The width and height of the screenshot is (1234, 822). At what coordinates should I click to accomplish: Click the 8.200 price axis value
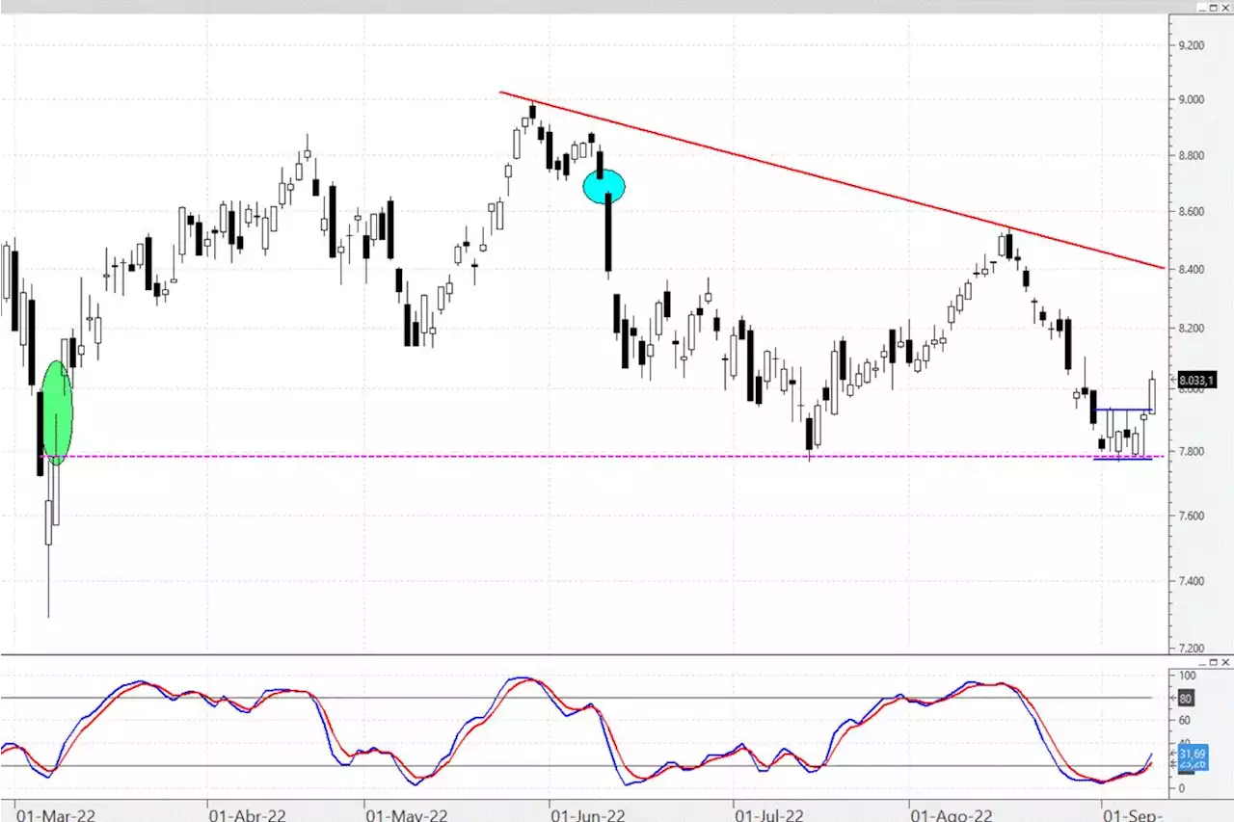click(x=1191, y=329)
